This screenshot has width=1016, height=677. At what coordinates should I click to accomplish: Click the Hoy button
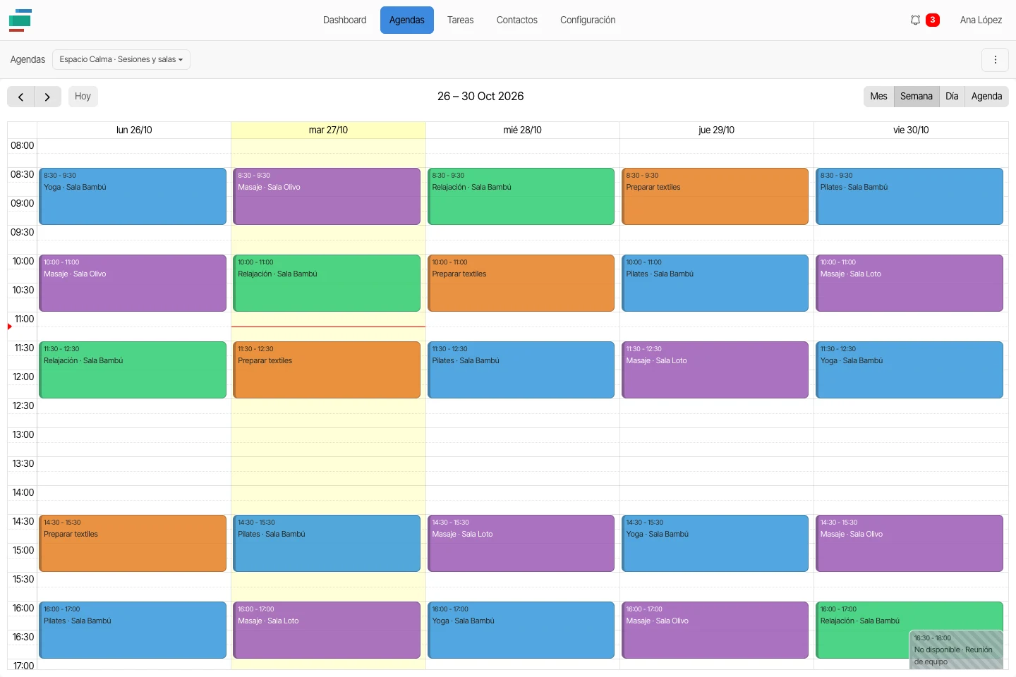(83, 97)
